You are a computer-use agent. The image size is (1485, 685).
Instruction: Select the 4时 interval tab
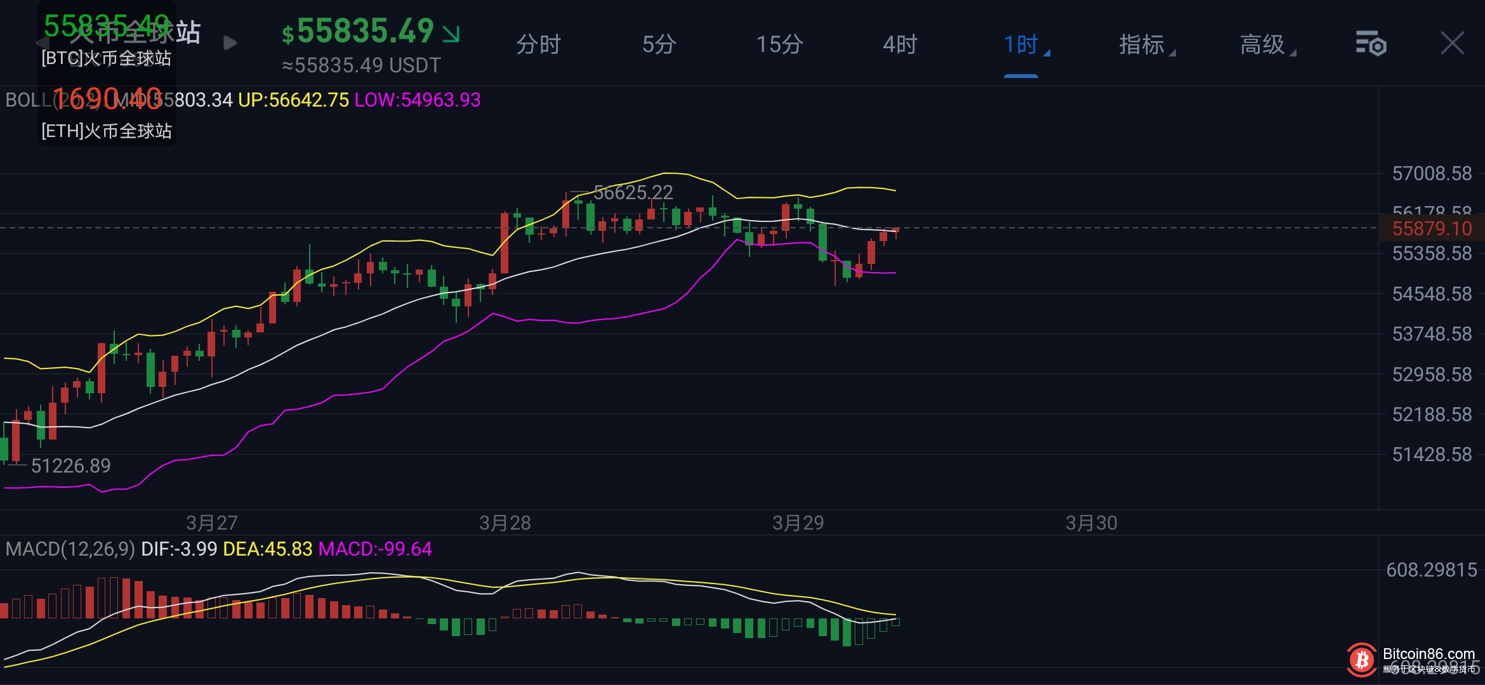pyautogui.click(x=900, y=44)
